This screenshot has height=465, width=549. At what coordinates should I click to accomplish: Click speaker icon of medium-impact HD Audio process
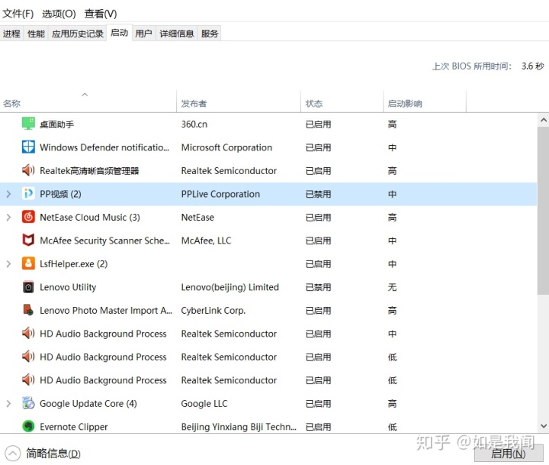[x=28, y=333]
